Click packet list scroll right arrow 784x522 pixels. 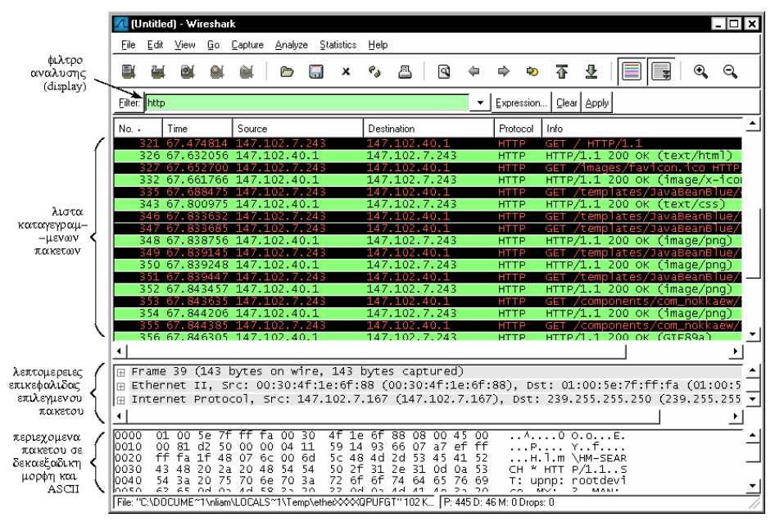point(736,351)
